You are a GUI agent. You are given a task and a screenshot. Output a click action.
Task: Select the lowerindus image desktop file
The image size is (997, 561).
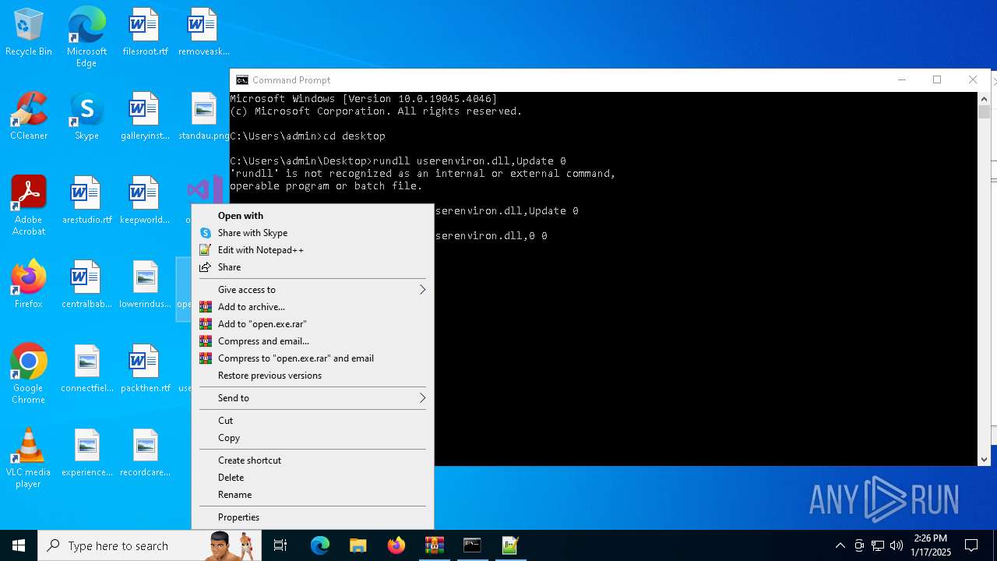[145, 285]
